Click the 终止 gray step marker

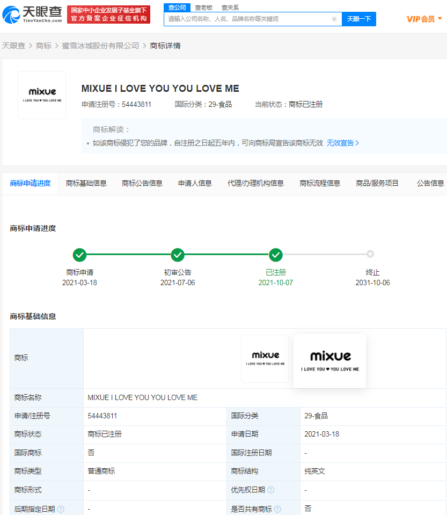tap(370, 254)
